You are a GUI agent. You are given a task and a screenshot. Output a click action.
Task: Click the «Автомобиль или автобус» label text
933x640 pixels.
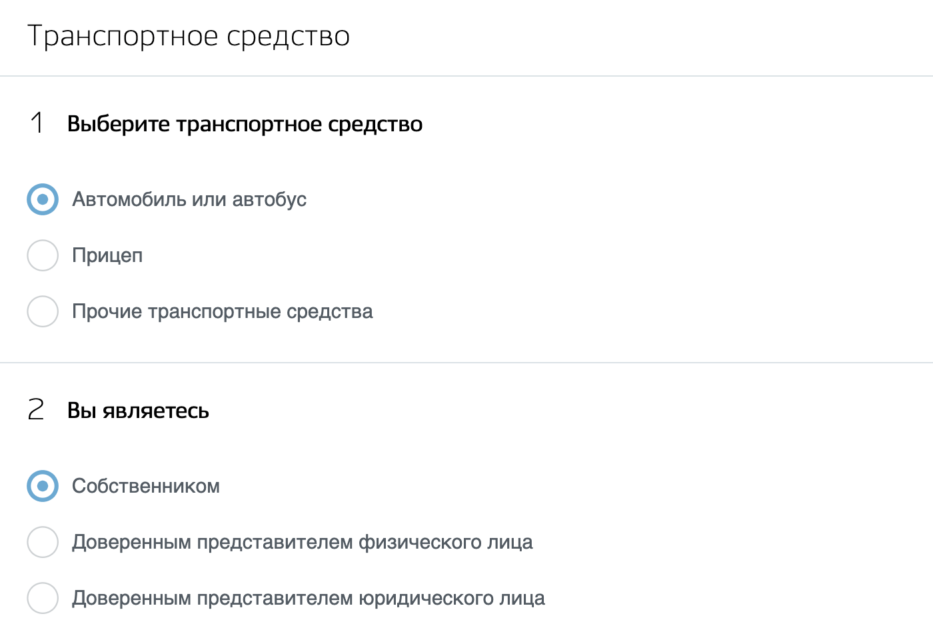coord(189,199)
